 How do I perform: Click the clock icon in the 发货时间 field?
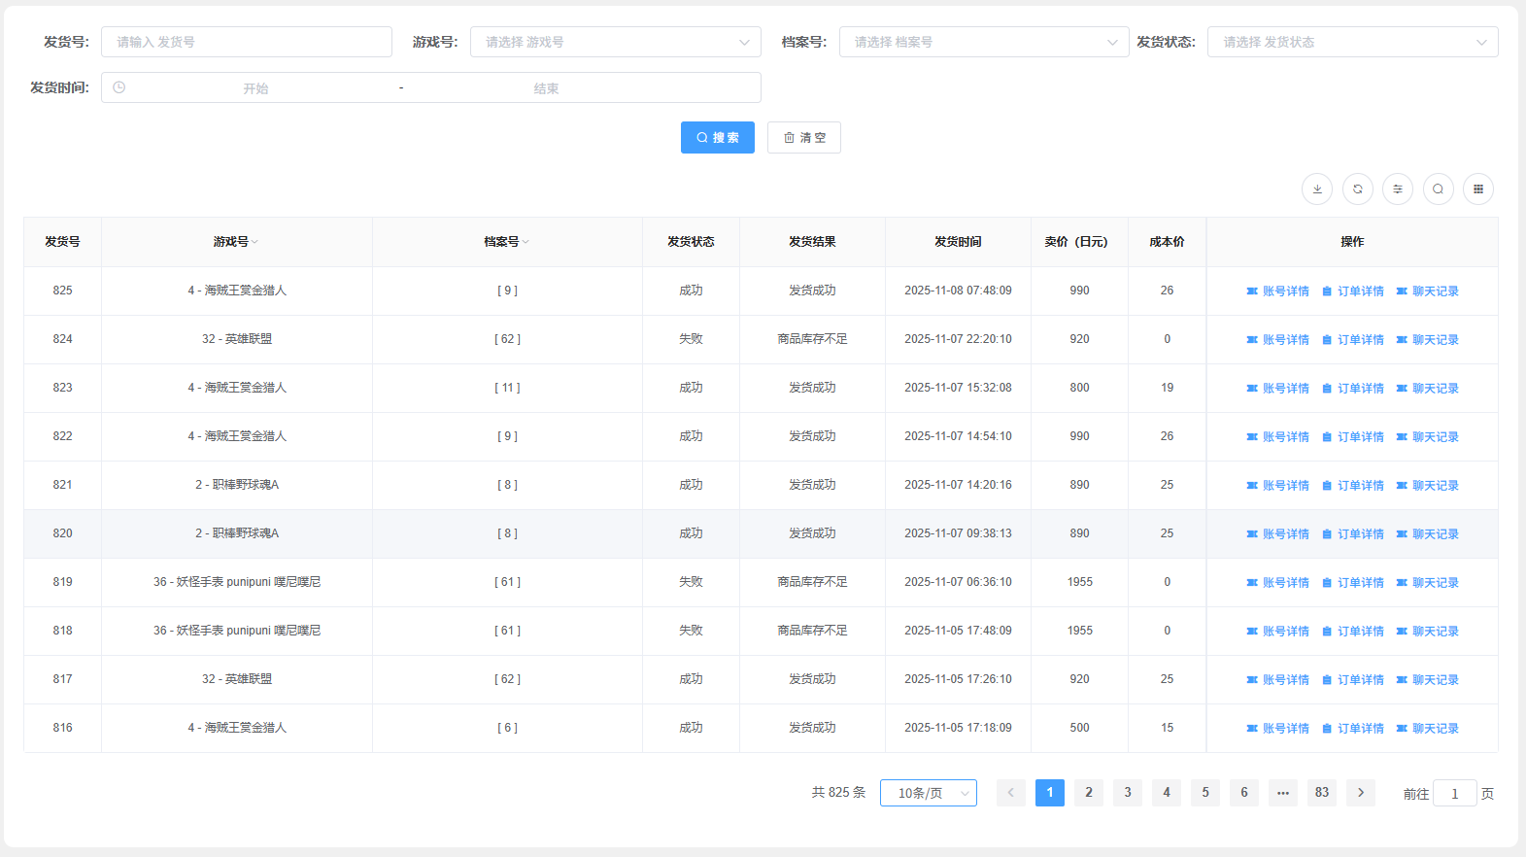pos(119,87)
